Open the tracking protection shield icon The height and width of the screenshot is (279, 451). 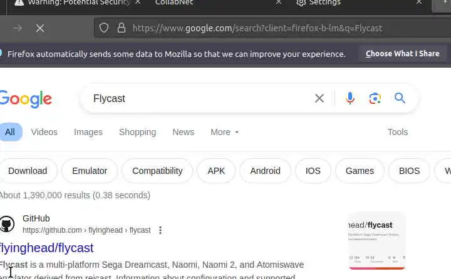[104, 28]
